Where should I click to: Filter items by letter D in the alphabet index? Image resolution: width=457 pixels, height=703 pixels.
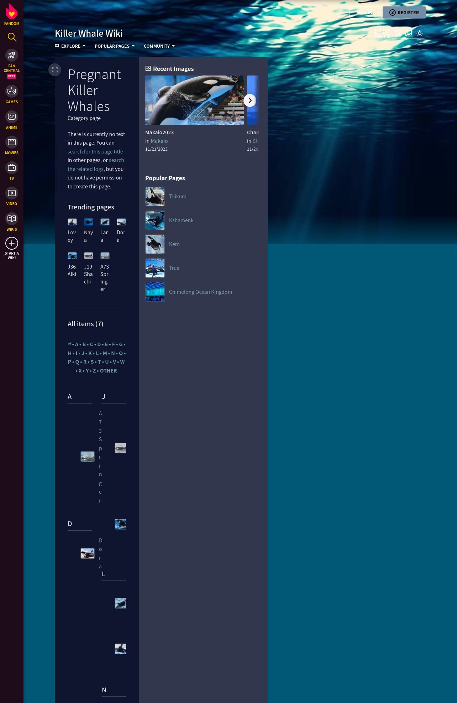point(99,344)
